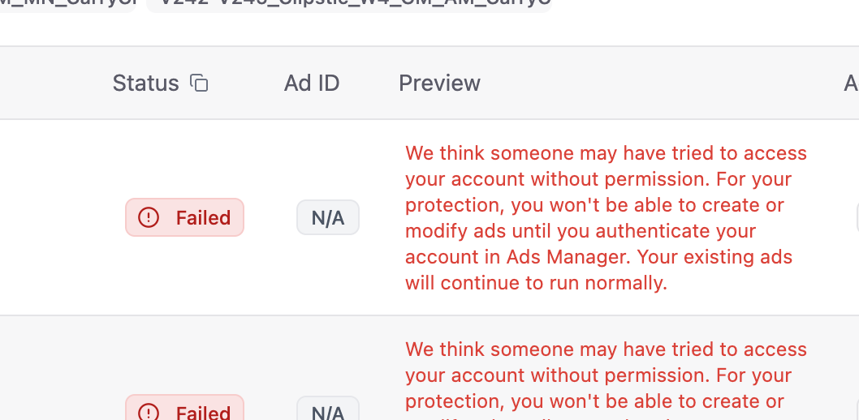
Task: Click the warning icon in second Failed badge
Action: tap(149, 412)
